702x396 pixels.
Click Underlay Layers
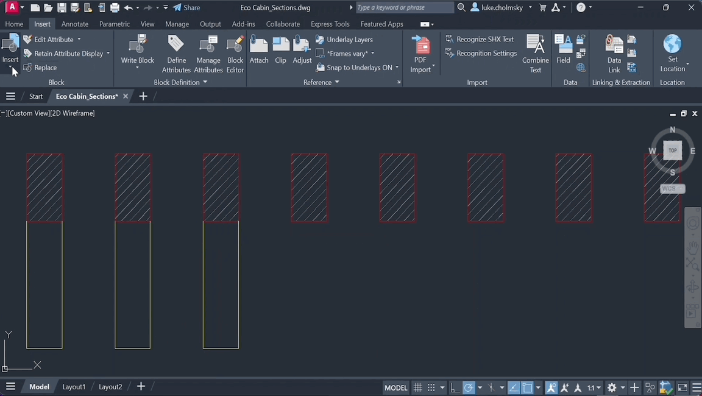coord(344,40)
